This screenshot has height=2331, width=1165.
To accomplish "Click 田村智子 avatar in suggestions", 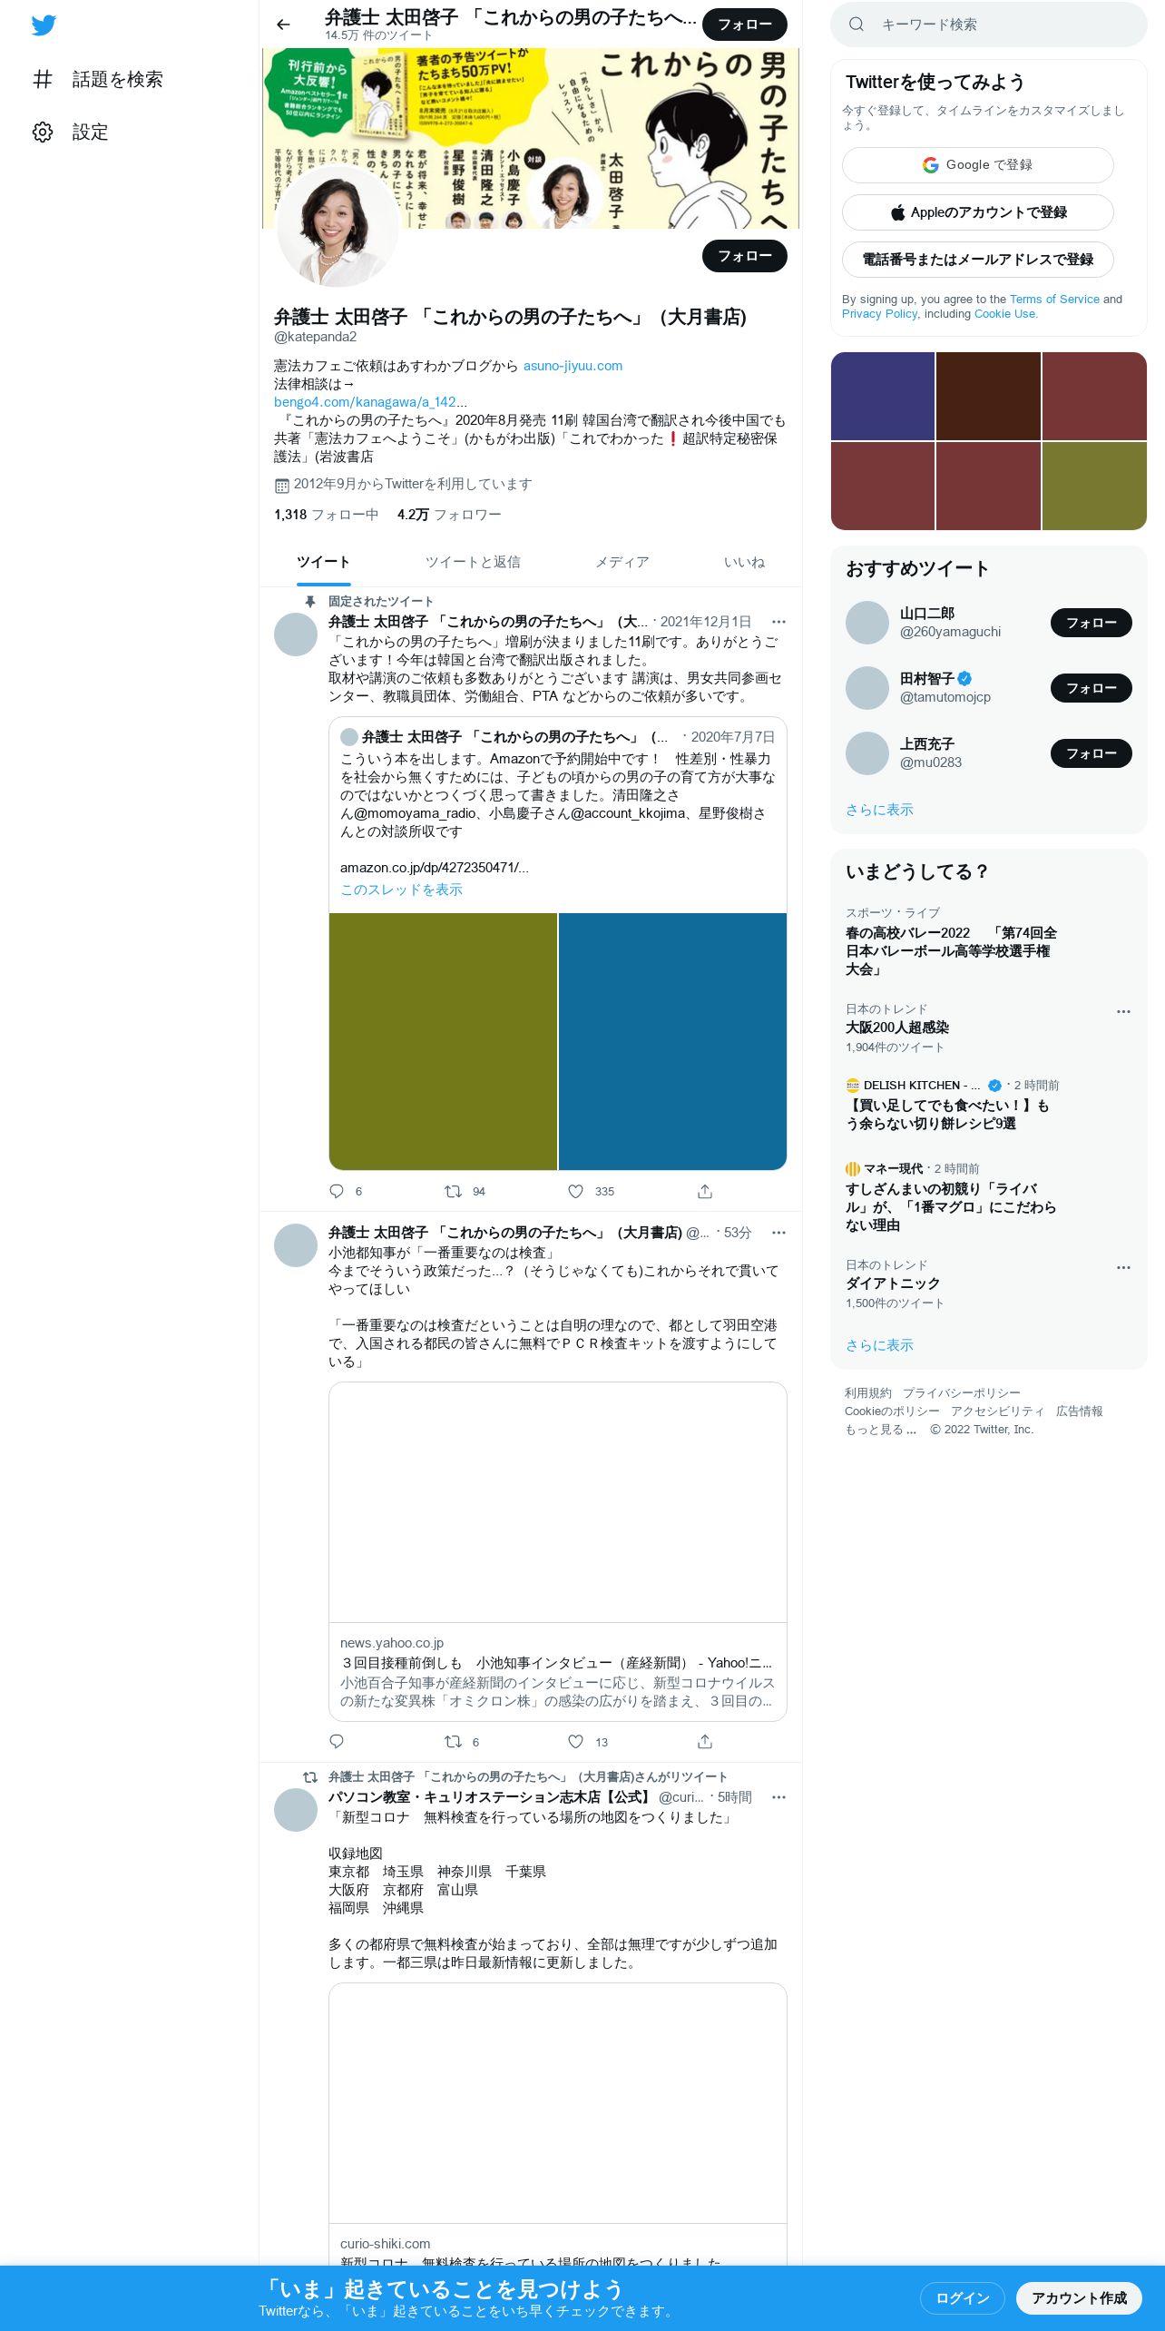I will coord(867,688).
